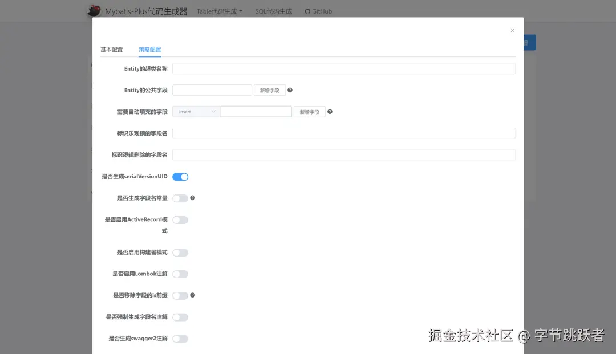The width and height of the screenshot is (616, 354).
Task: Turn on 是否生成swagger2注释
Action: [x=180, y=338]
